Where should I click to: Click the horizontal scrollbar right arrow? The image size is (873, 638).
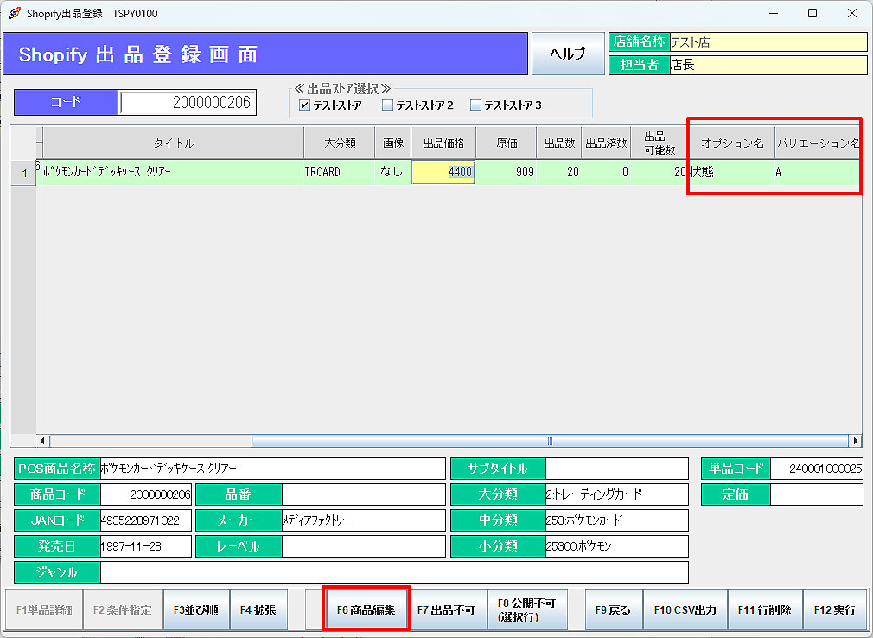[x=855, y=440]
